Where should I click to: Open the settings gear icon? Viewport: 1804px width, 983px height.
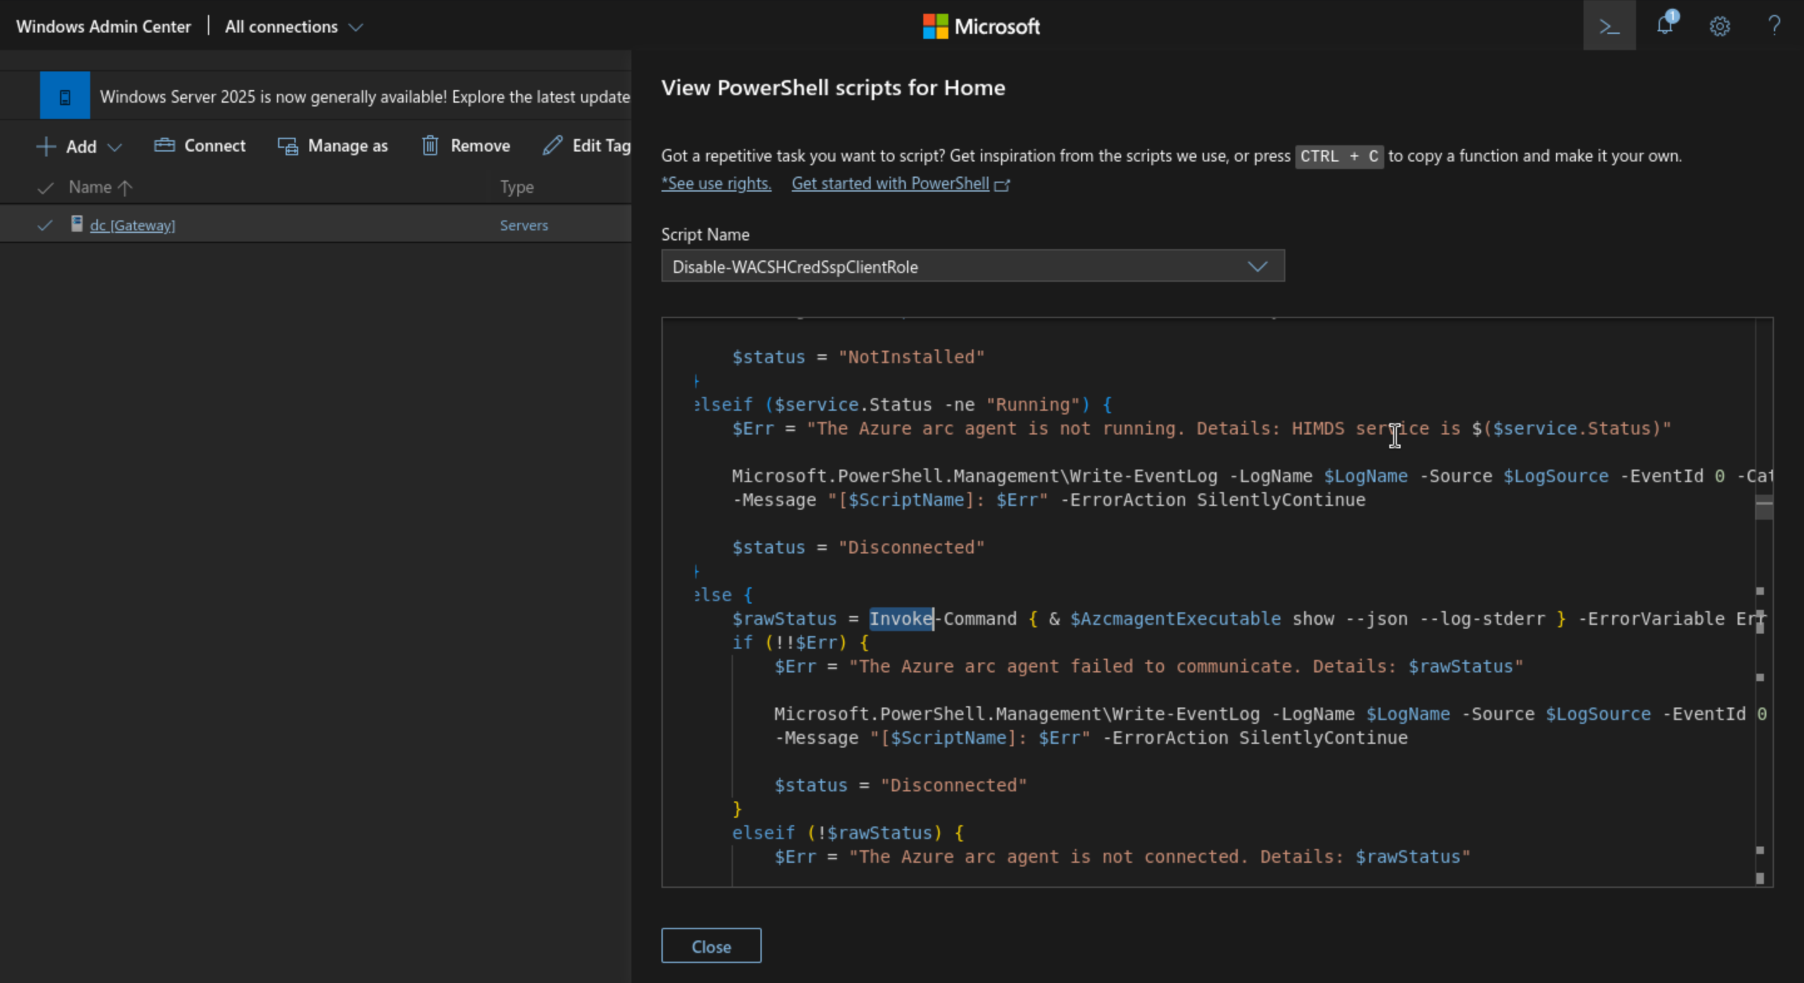coord(1719,26)
